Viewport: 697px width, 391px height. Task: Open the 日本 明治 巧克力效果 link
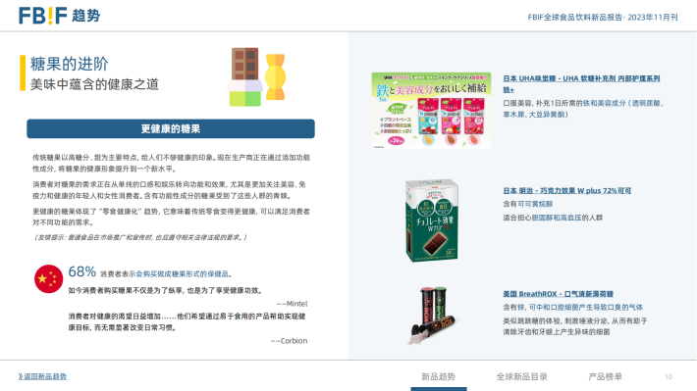click(567, 190)
